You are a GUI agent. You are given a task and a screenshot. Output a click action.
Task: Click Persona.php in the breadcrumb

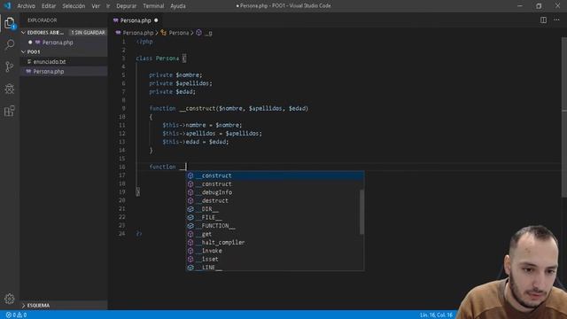pyautogui.click(x=138, y=33)
